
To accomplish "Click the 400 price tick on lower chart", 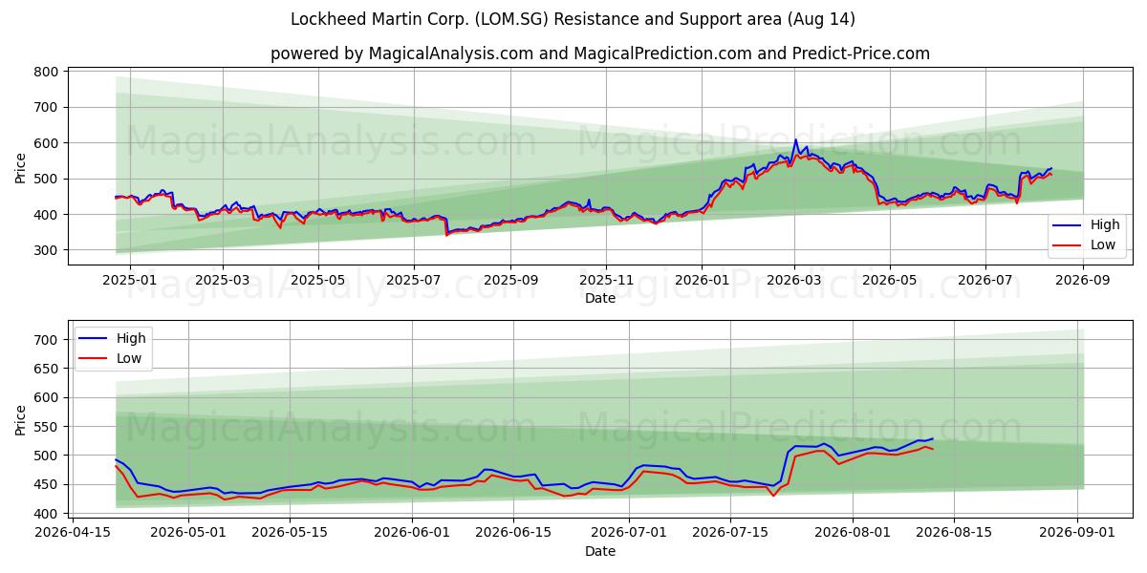I will (x=47, y=514).
